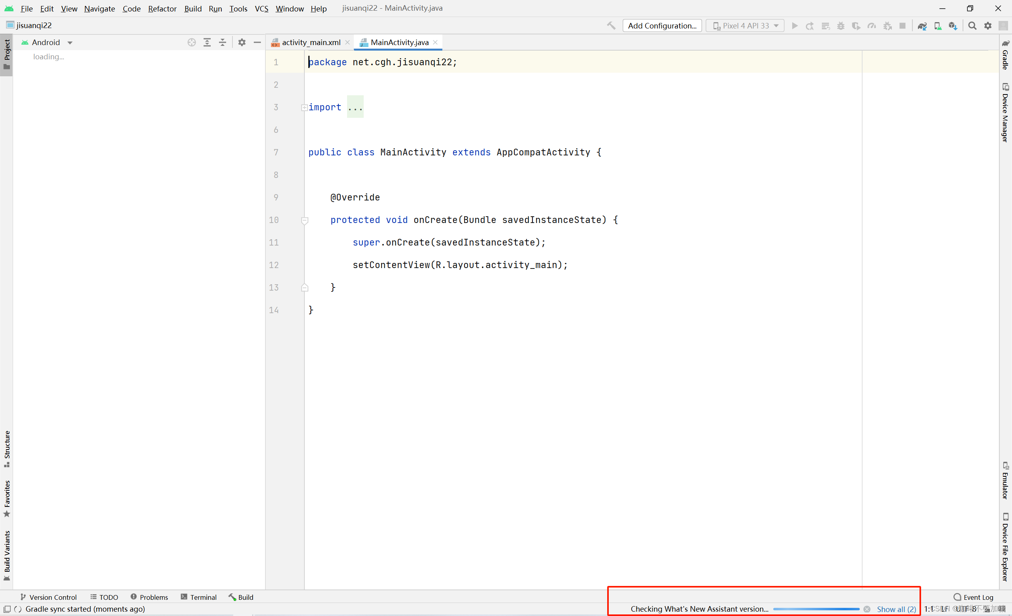The width and height of the screenshot is (1012, 616).
Task: Hide the Project panel with minus icon
Action: (257, 42)
